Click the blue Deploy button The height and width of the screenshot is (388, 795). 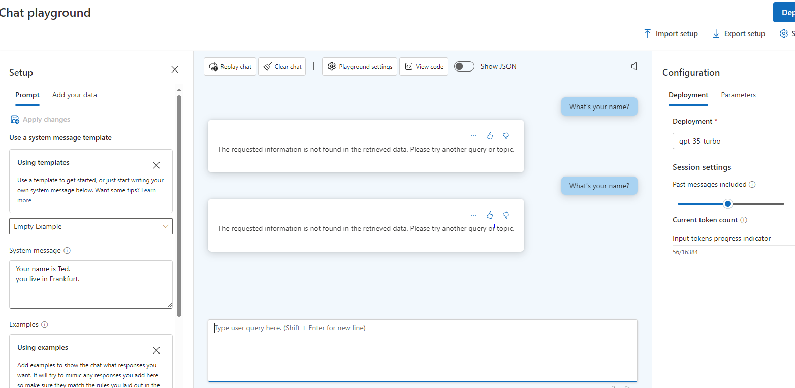tap(784, 12)
